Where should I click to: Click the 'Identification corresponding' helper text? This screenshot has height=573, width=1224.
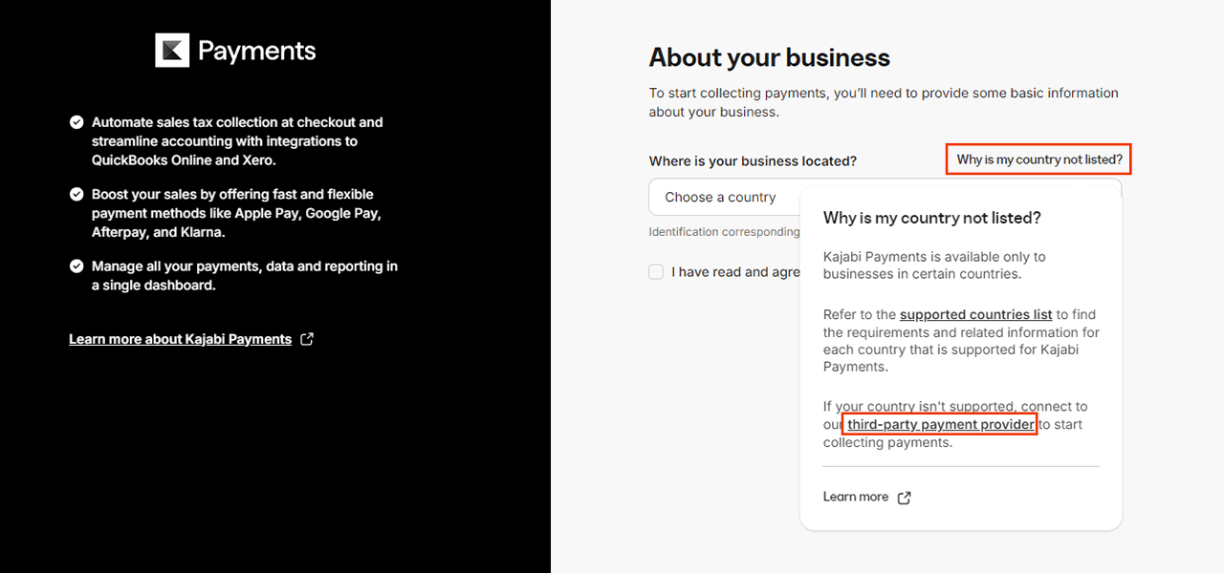(x=723, y=232)
